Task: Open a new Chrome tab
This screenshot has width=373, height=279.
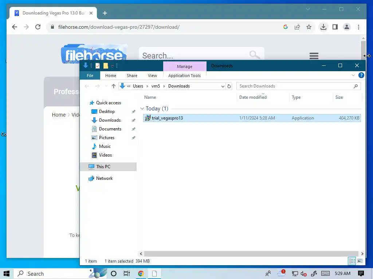Action: [x=105, y=13]
